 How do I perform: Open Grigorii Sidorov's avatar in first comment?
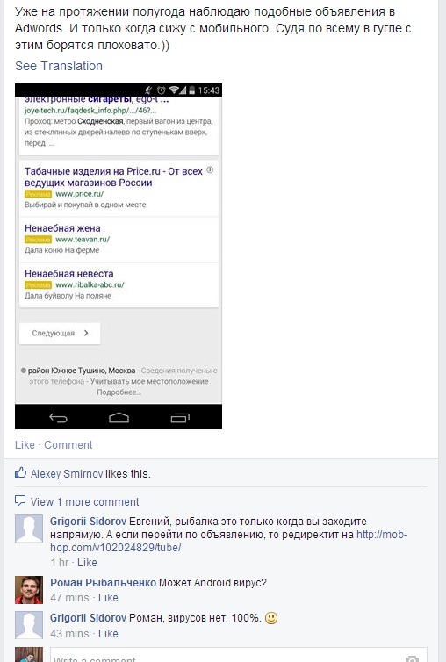29,529
